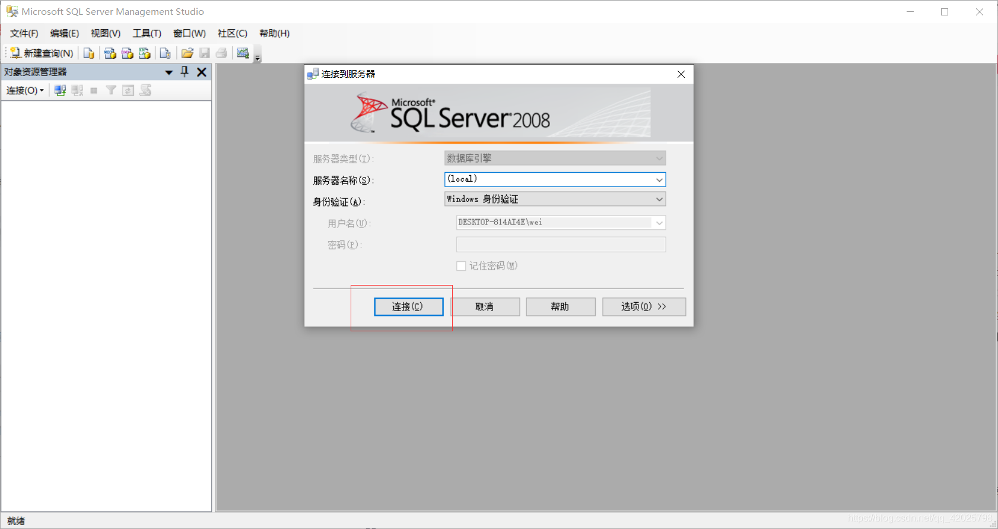Click the Connect Object Explorer icon
Screen dimensions: 998x529
coord(60,90)
